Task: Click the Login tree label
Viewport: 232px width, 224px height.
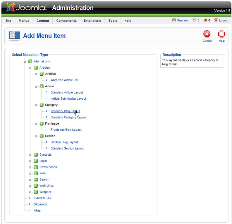Action: (x=43, y=161)
